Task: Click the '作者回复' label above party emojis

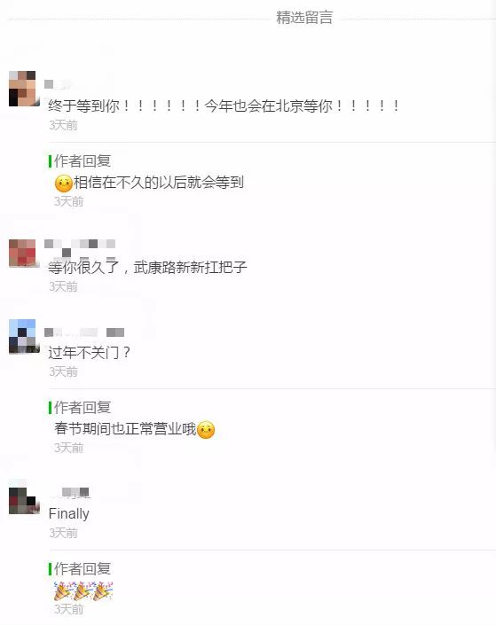Action: pos(83,569)
